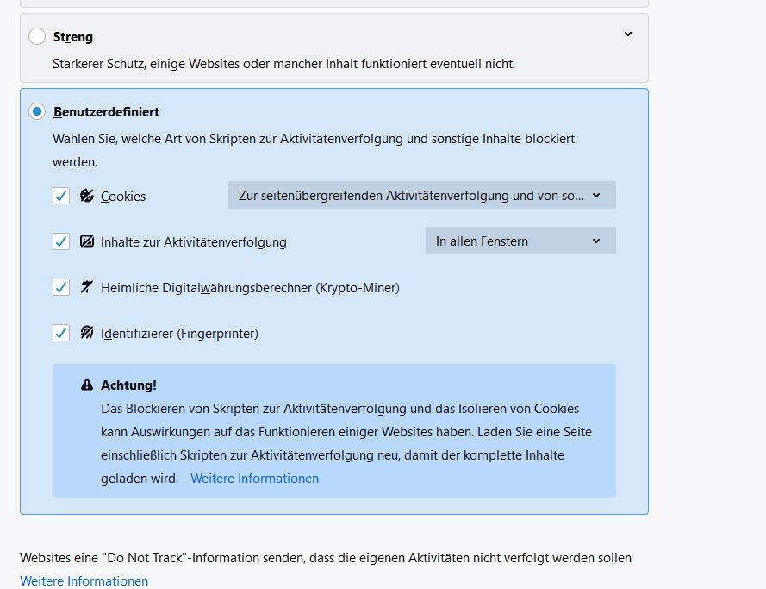Open Weitere Informationen link under Do Not Track
Viewport: 766px width, 589px height.
tap(84, 580)
